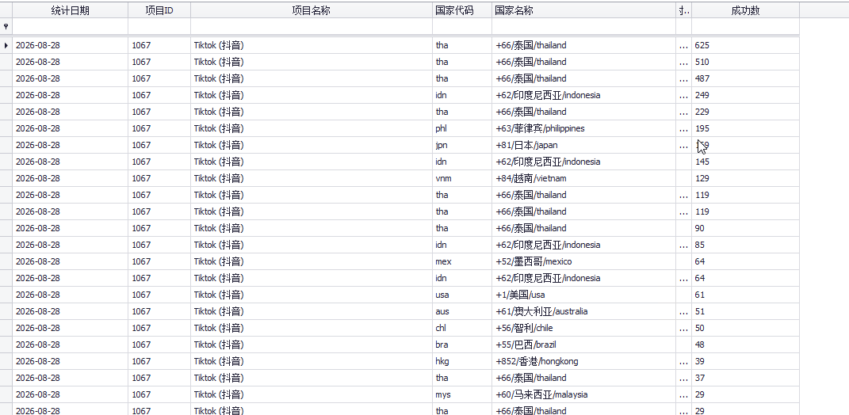Select the chl country code cell
This screenshot has height=415, width=849.
tap(462, 328)
